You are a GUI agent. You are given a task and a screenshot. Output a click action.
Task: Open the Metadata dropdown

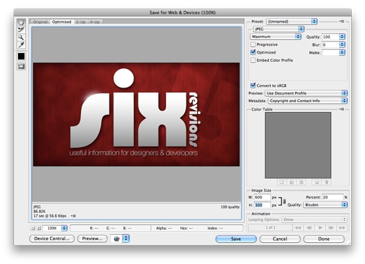[x=307, y=101]
